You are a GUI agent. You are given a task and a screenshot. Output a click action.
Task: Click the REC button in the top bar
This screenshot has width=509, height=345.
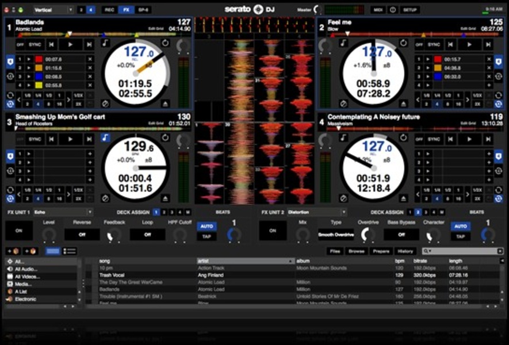109,10
